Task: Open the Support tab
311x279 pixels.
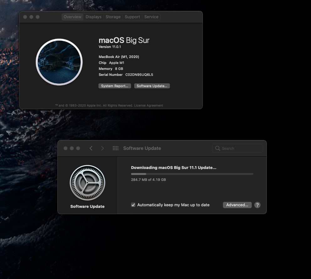Action: pyautogui.click(x=132, y=17)
